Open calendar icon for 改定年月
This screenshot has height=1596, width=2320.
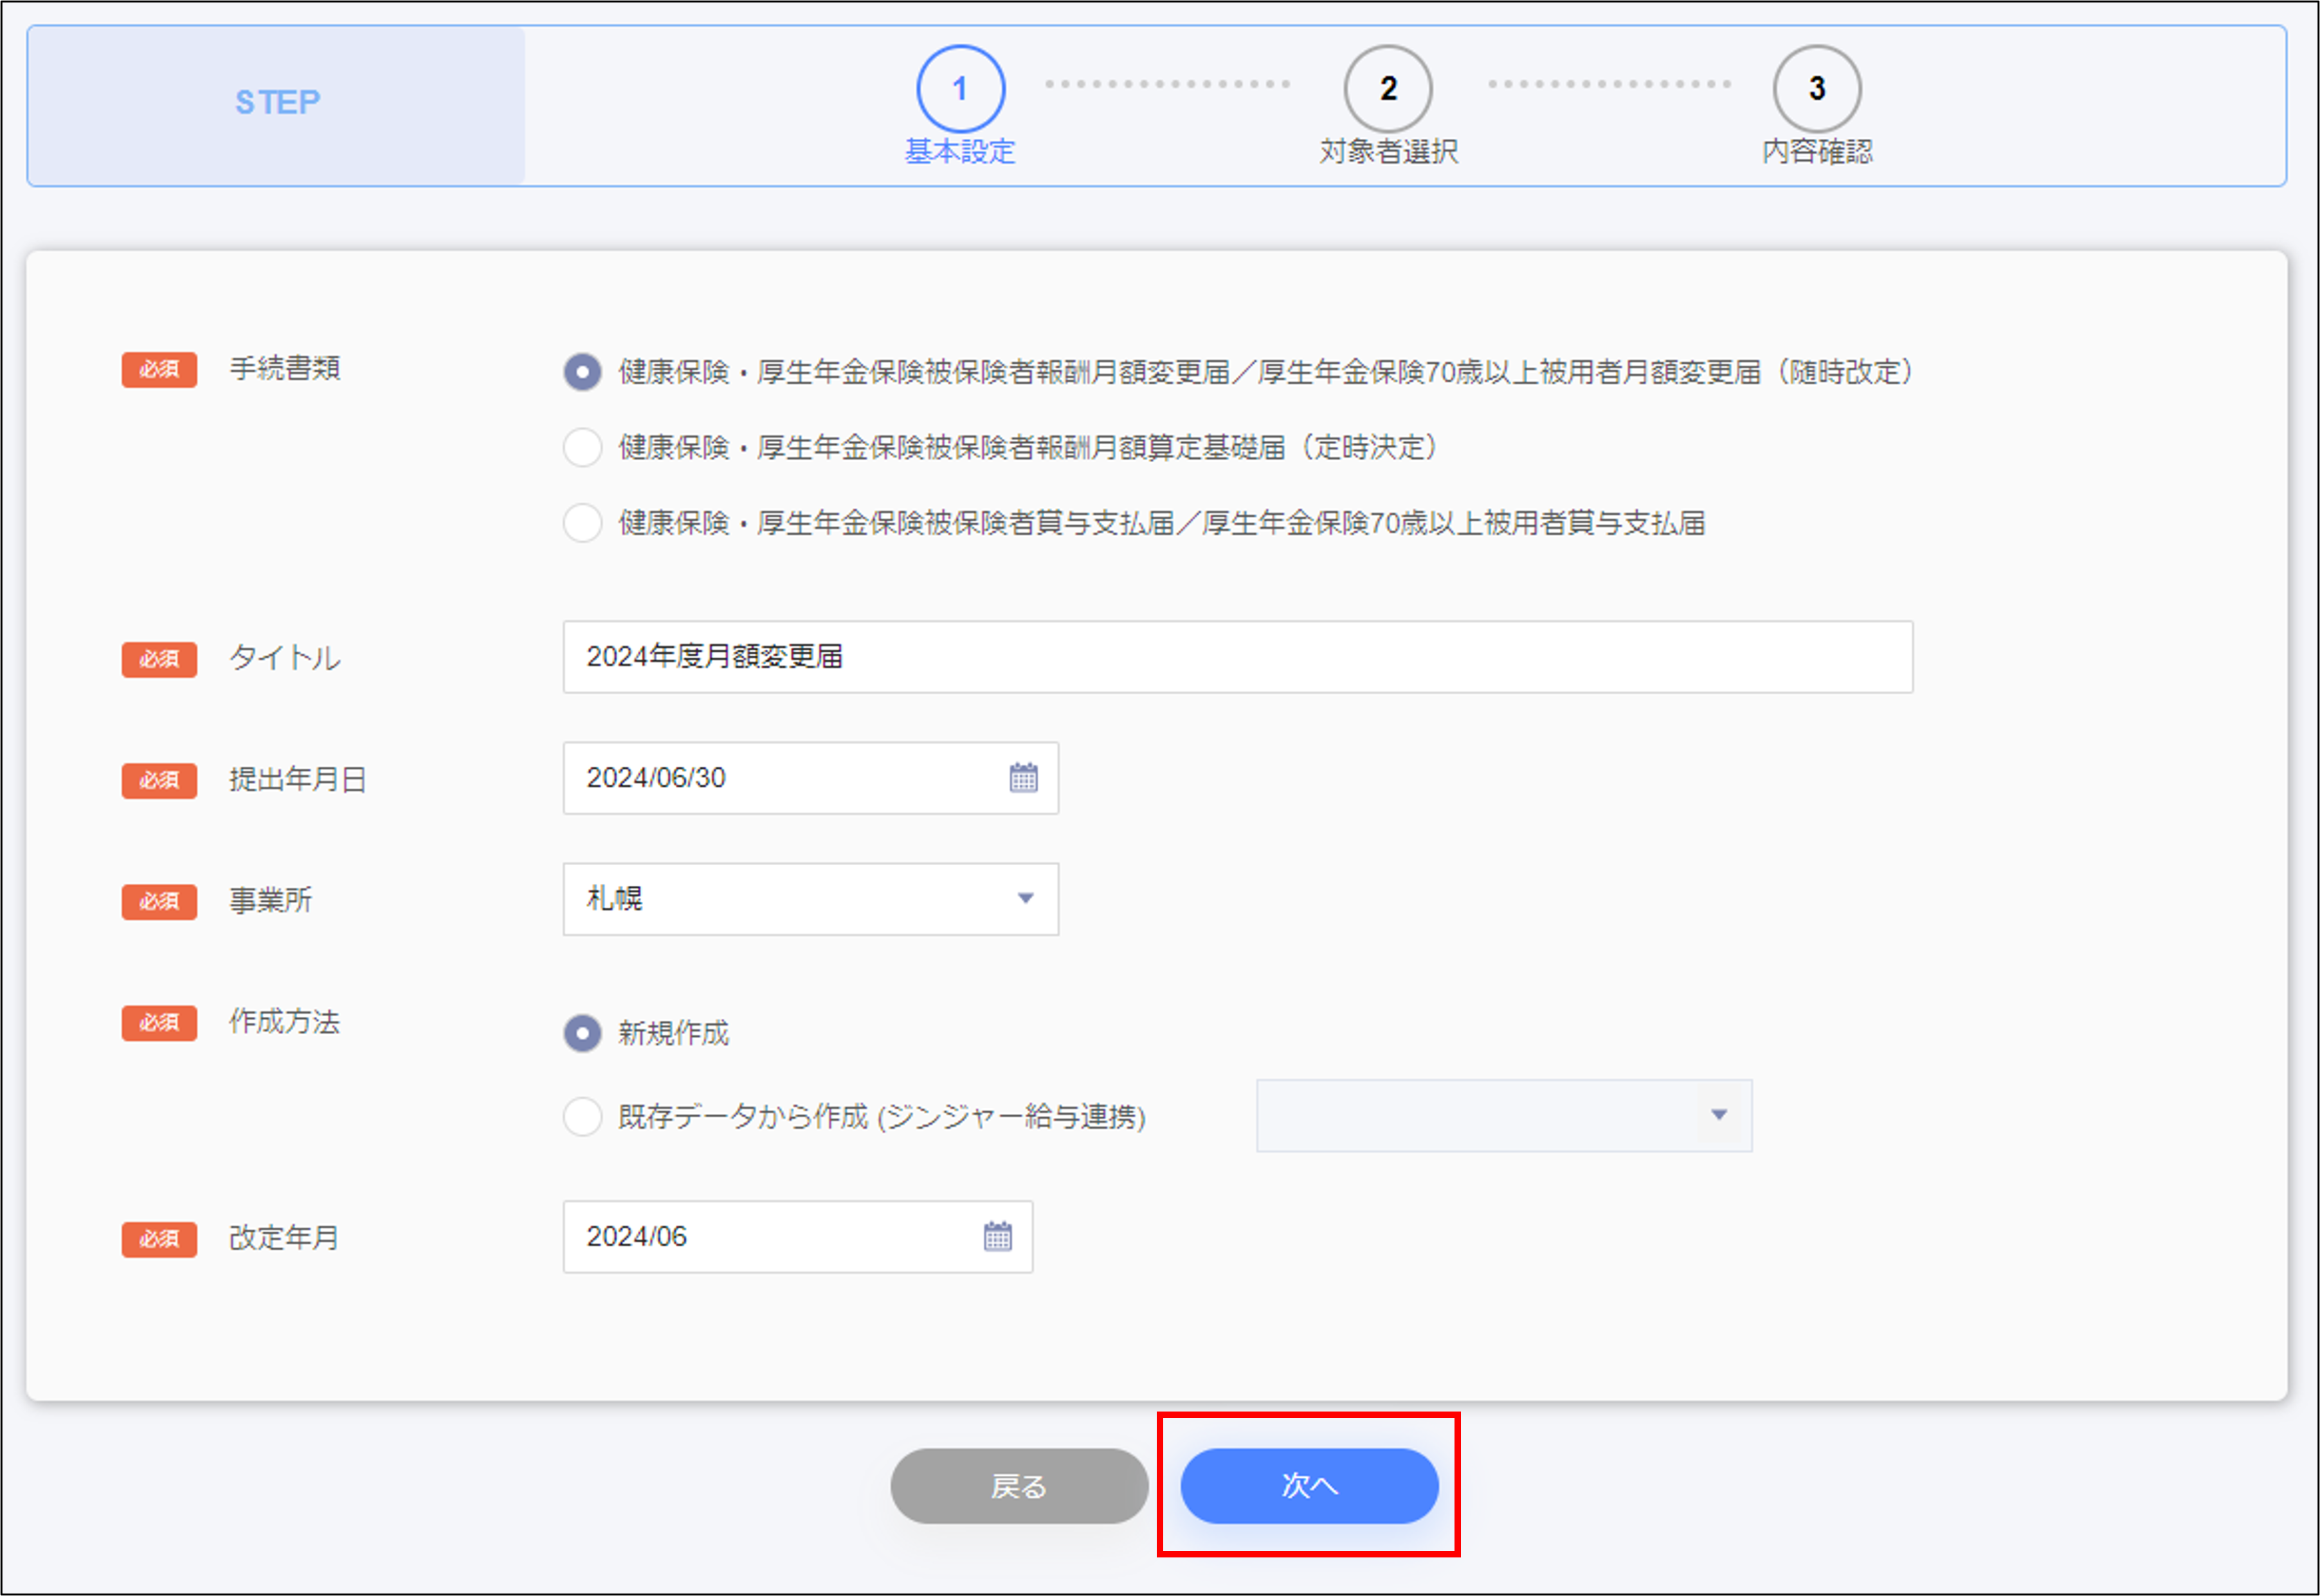point(997,1237)
